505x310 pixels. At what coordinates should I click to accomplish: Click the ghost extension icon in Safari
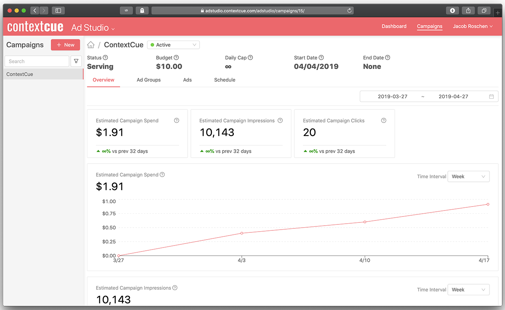click(x=142, y=11)
